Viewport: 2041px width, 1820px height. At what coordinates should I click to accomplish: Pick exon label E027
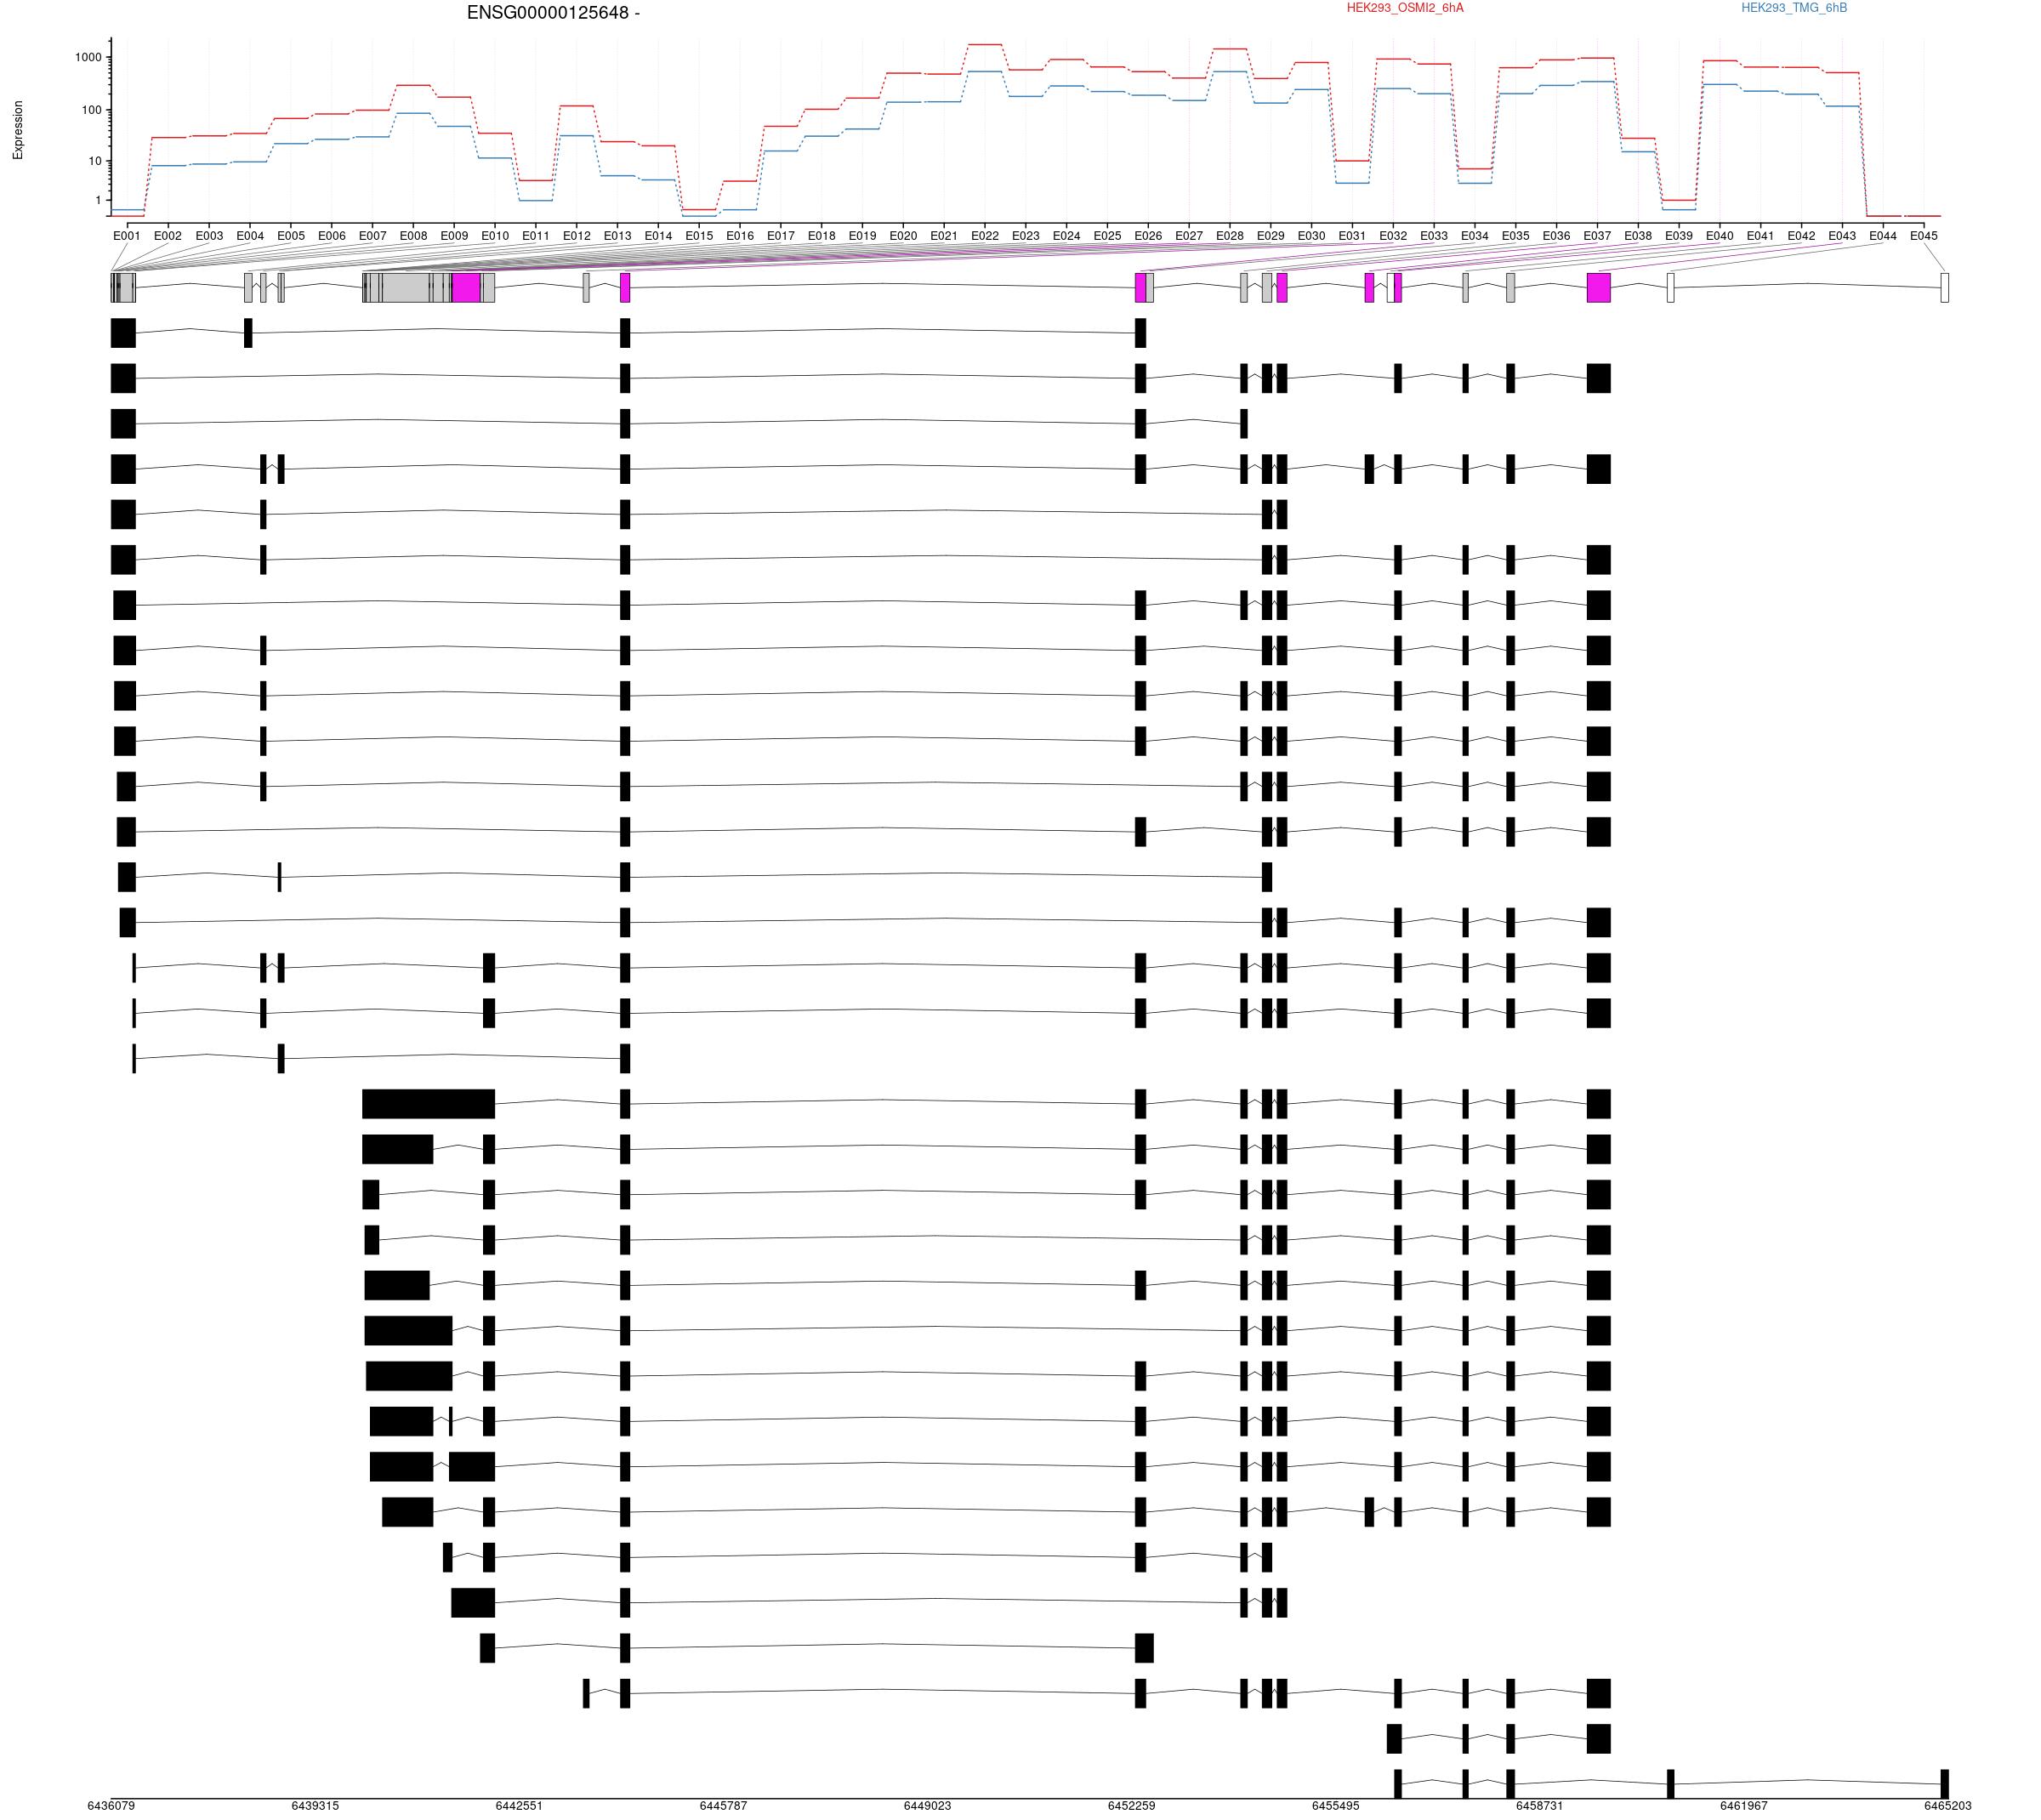[1189, 236]
